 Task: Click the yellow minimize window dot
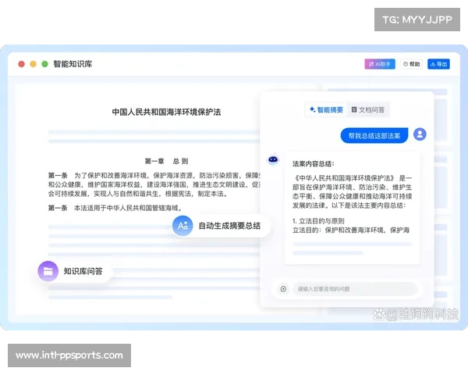pyautogui.click(x=33, y=64)
